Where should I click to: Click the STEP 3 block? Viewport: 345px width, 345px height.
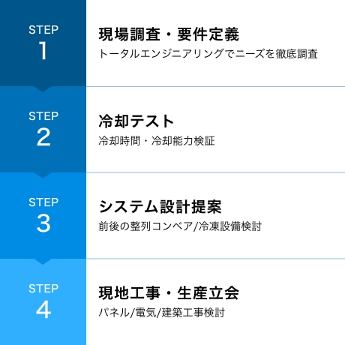[43, 215]
